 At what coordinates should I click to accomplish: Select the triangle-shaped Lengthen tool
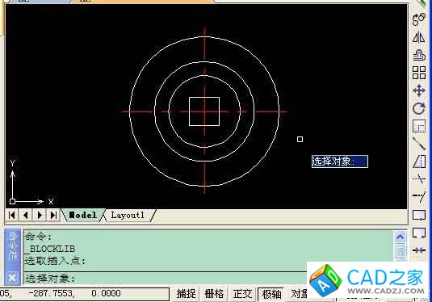[419, 161]
